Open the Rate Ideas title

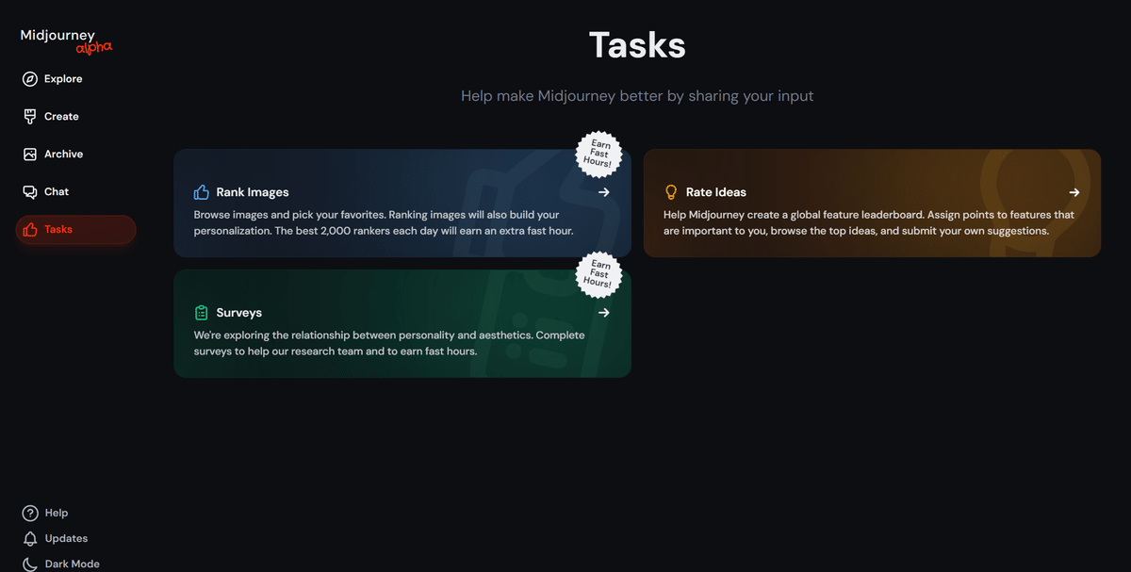click(716, 192)
